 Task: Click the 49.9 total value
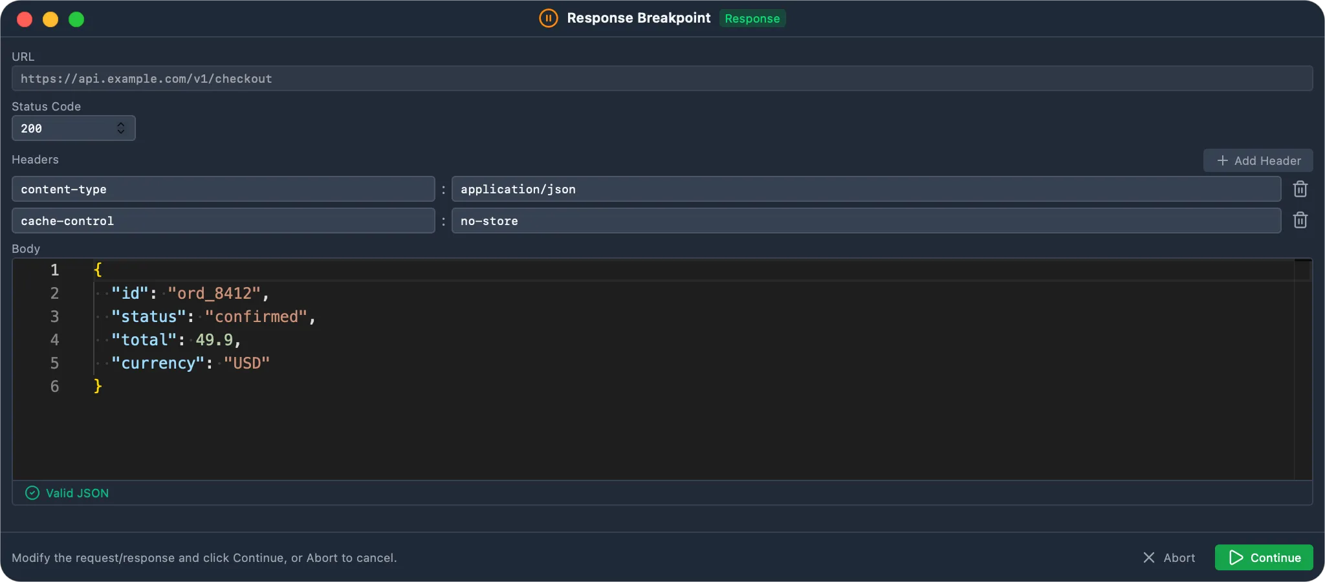pos(214,340)
